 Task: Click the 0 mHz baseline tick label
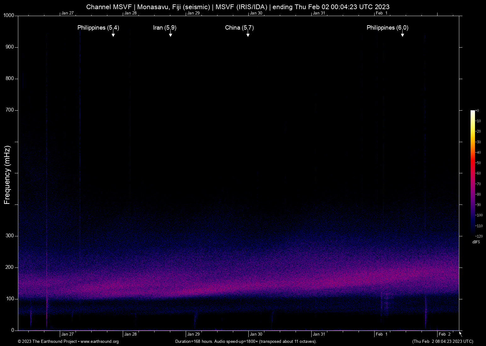(12, 330)
